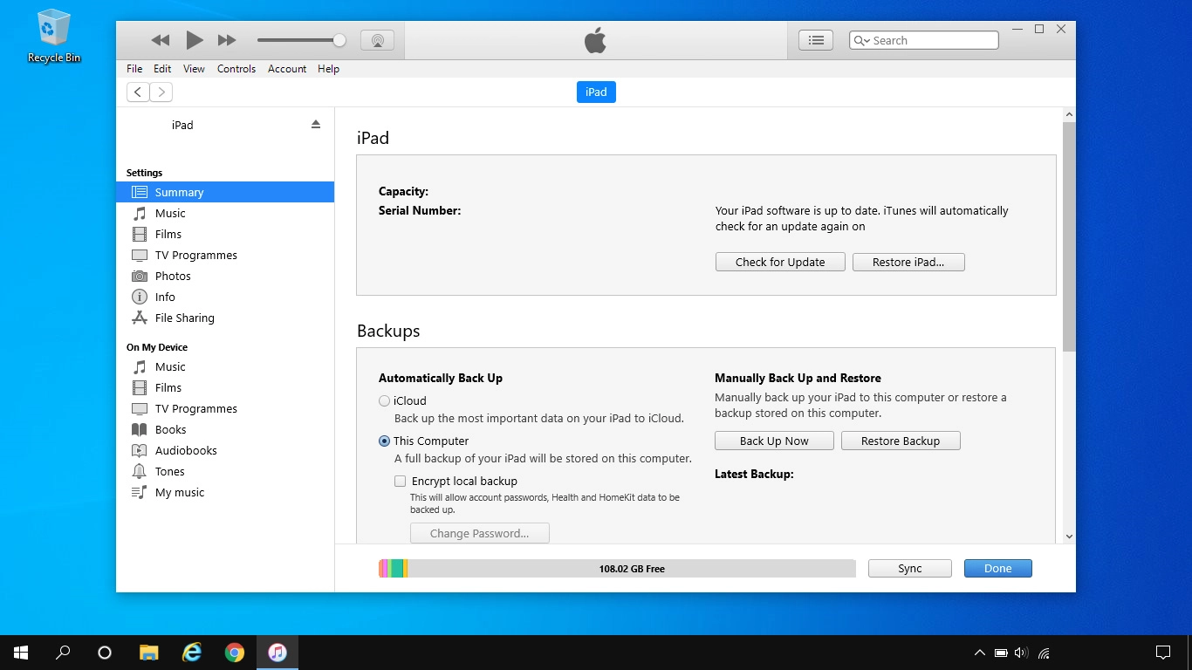
Task: Open Tones in the device sidebar
Action: pyautogui.click(x=169, y=471)
